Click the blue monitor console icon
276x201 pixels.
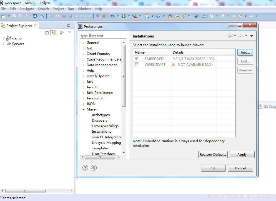coord(35,16)
